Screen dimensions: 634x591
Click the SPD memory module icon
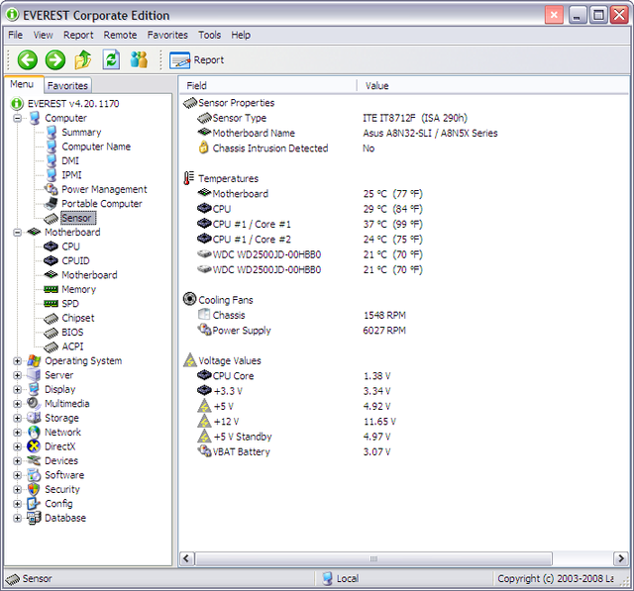(51, 304)
